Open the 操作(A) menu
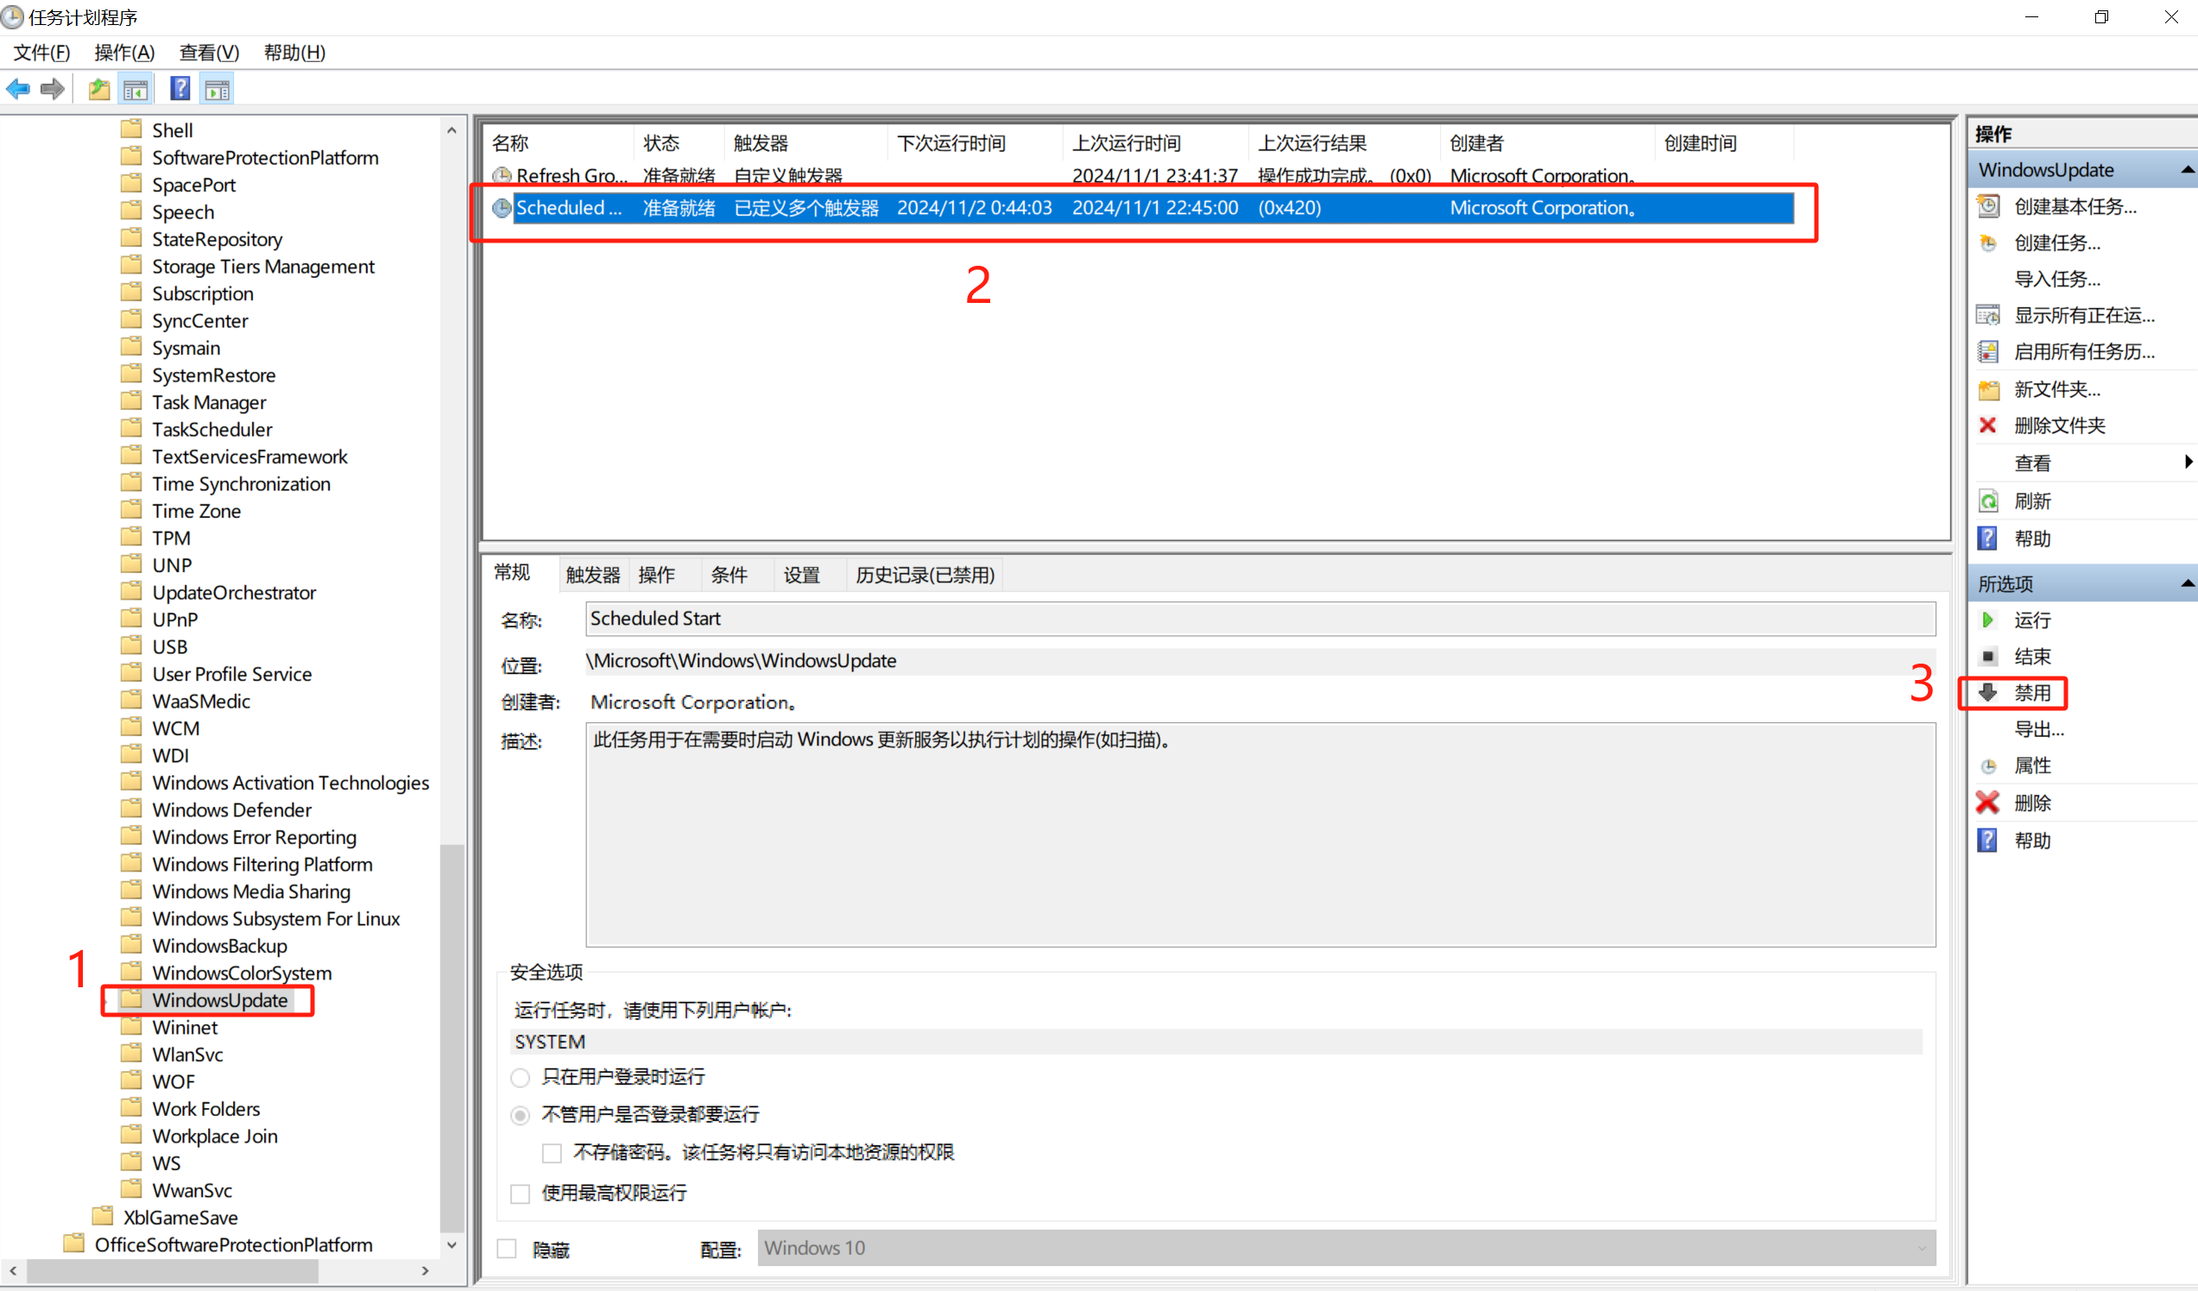Screen dimensions: 2198x1291 (123, 53)
